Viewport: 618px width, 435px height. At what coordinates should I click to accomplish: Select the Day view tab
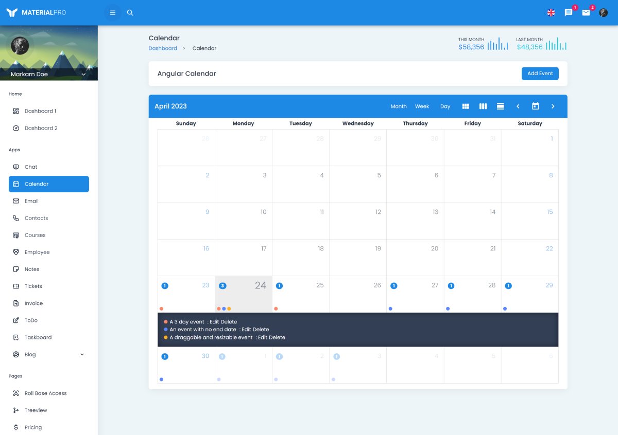click(445, 106)
